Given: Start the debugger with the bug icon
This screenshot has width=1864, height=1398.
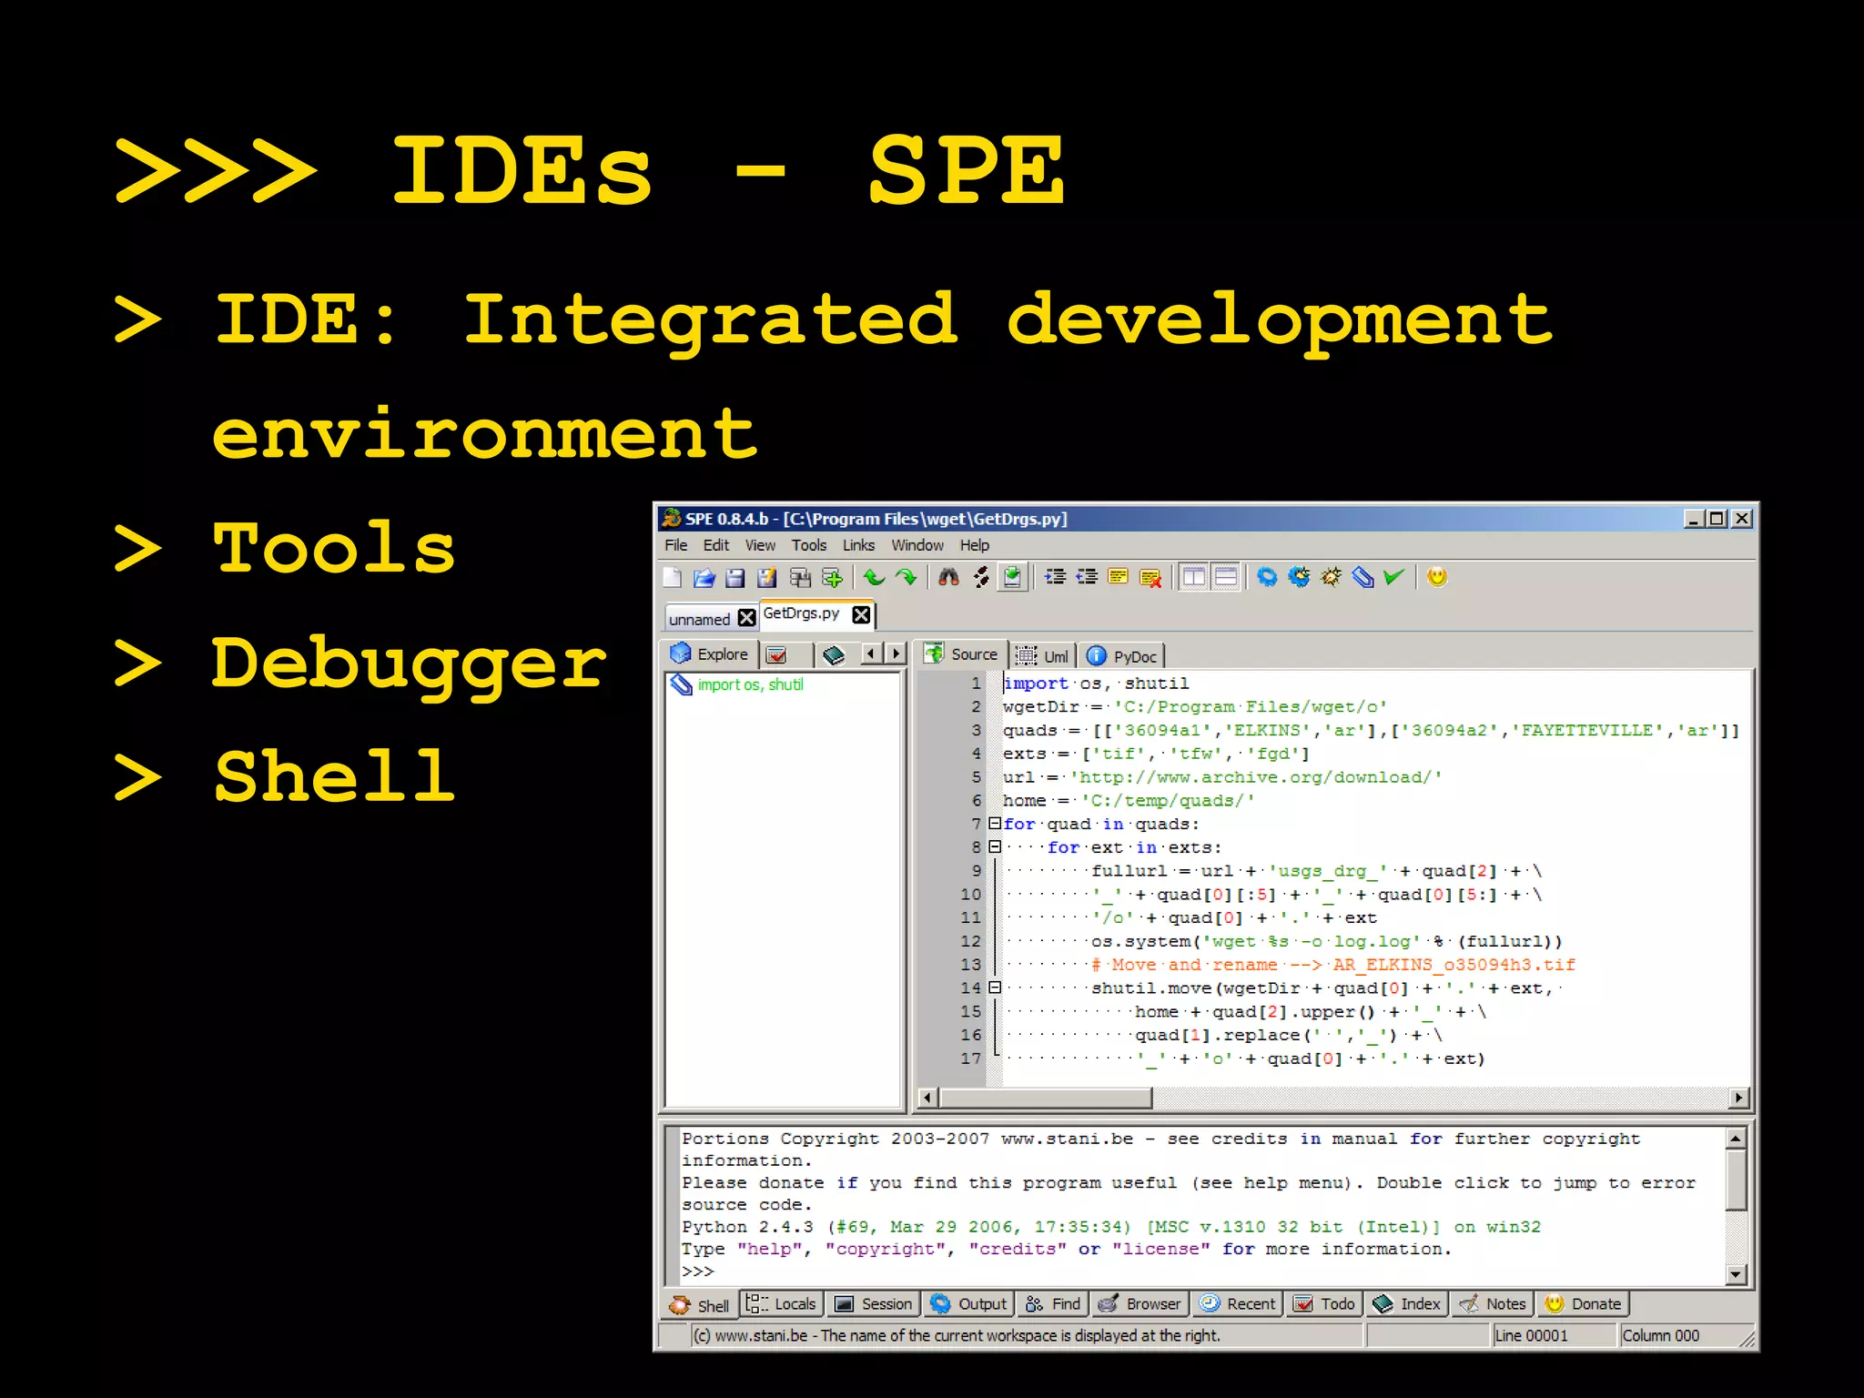Looking at the screenshot, I should (1331, 577).
